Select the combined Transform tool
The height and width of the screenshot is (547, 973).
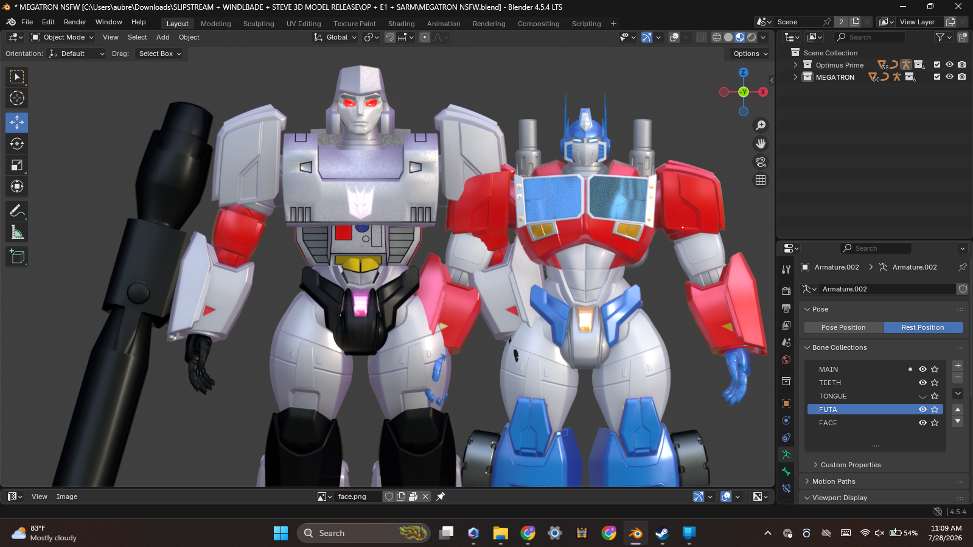tap(17, 186)
